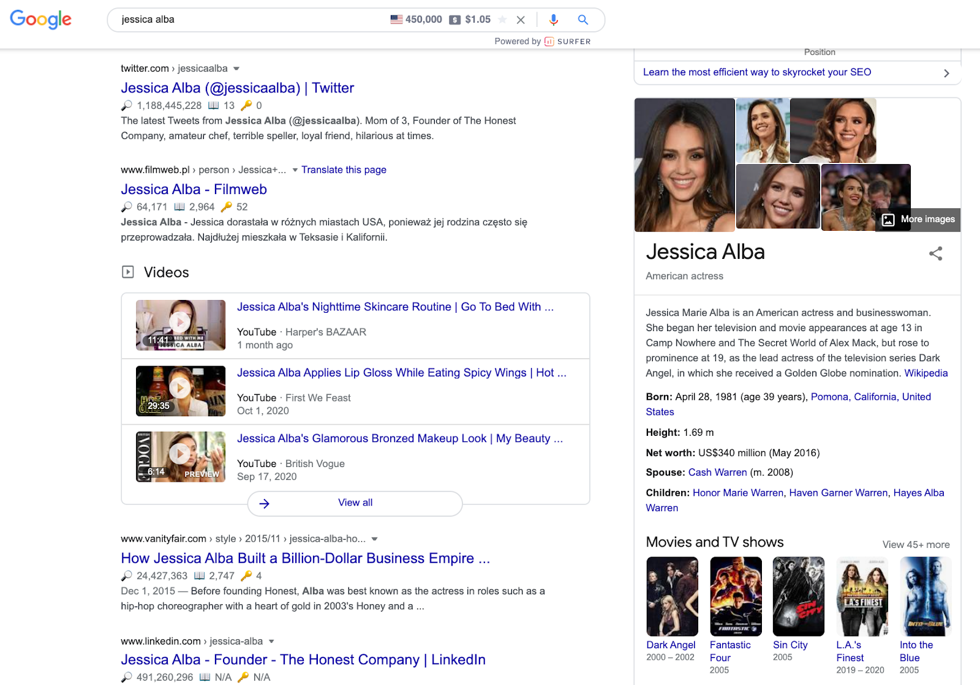The width and height of the screenshot is (980, 685).
Task: Open Jessica Alba's Nighttime Skincare Routine video link
Action: tap(395, 307)
